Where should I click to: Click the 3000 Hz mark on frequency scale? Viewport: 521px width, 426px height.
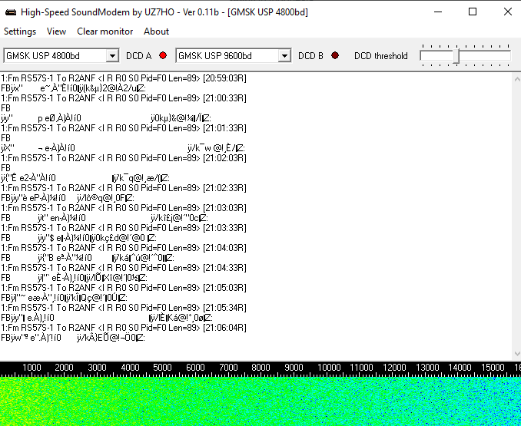click(x=97, y=368)
